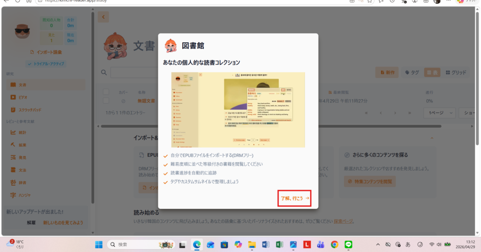Click the volume speaker icon in the tray

coord(439,244)
